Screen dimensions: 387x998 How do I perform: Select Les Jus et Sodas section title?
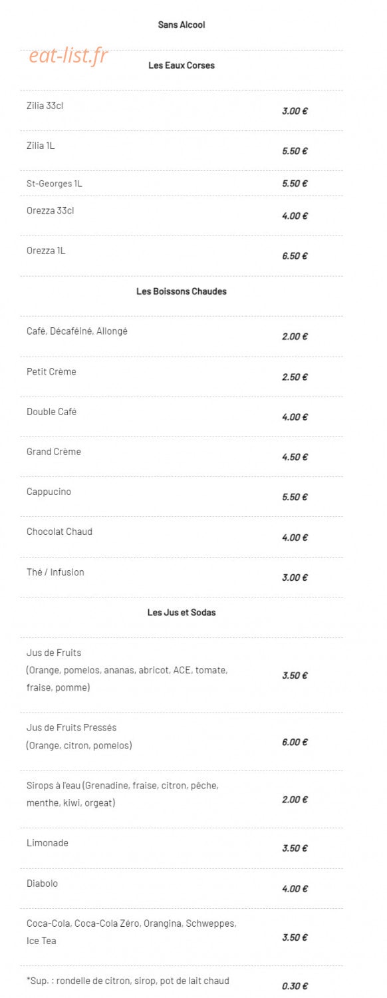click(182, 612)
